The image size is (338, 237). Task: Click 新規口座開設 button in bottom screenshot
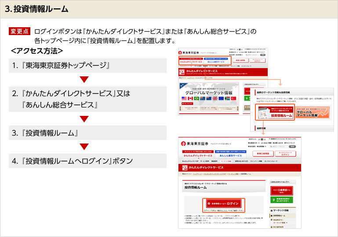pyautogui.click(x=263, y=154)
